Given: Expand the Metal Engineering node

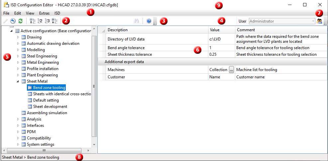Looking at the screenshot, I should click(x=18, y=62).
